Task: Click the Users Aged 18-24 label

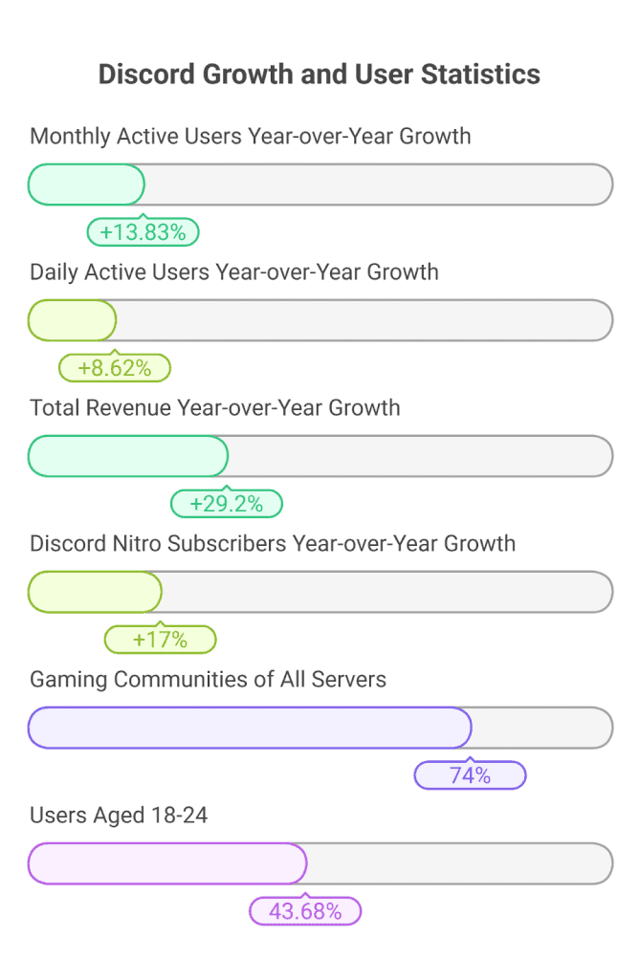Action: point(119,815)
